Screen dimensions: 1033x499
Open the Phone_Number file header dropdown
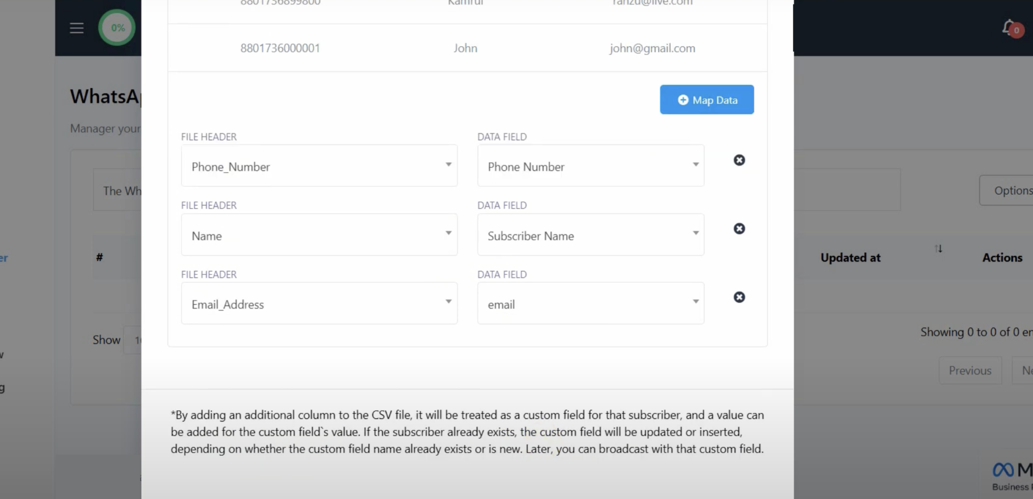pyautogui.click(x=319, y=165)
